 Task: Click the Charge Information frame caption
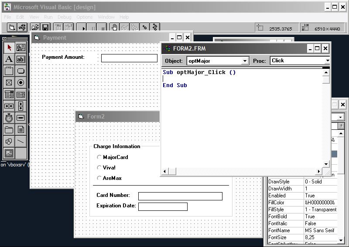coord(116,146)
